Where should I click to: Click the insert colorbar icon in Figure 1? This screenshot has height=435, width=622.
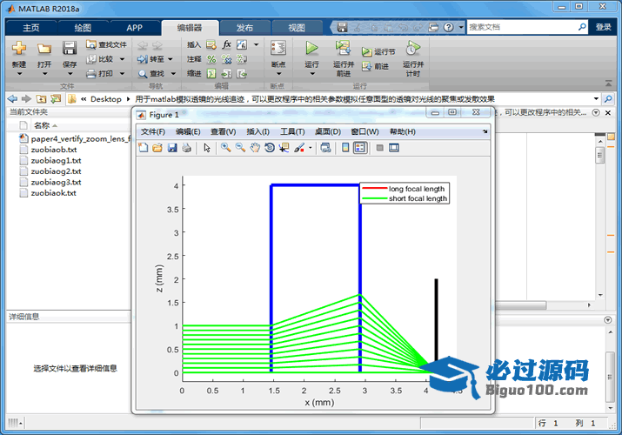345,148
